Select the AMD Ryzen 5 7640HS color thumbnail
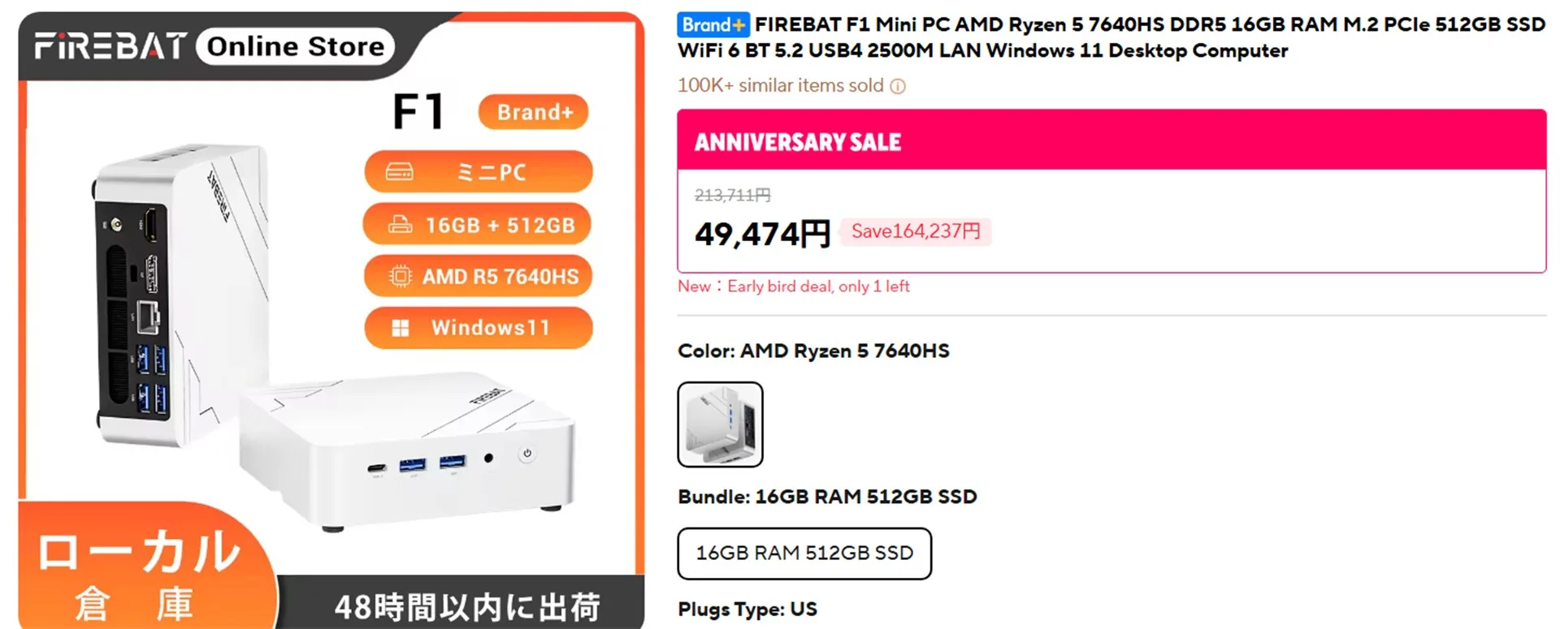 pos(720,424)
